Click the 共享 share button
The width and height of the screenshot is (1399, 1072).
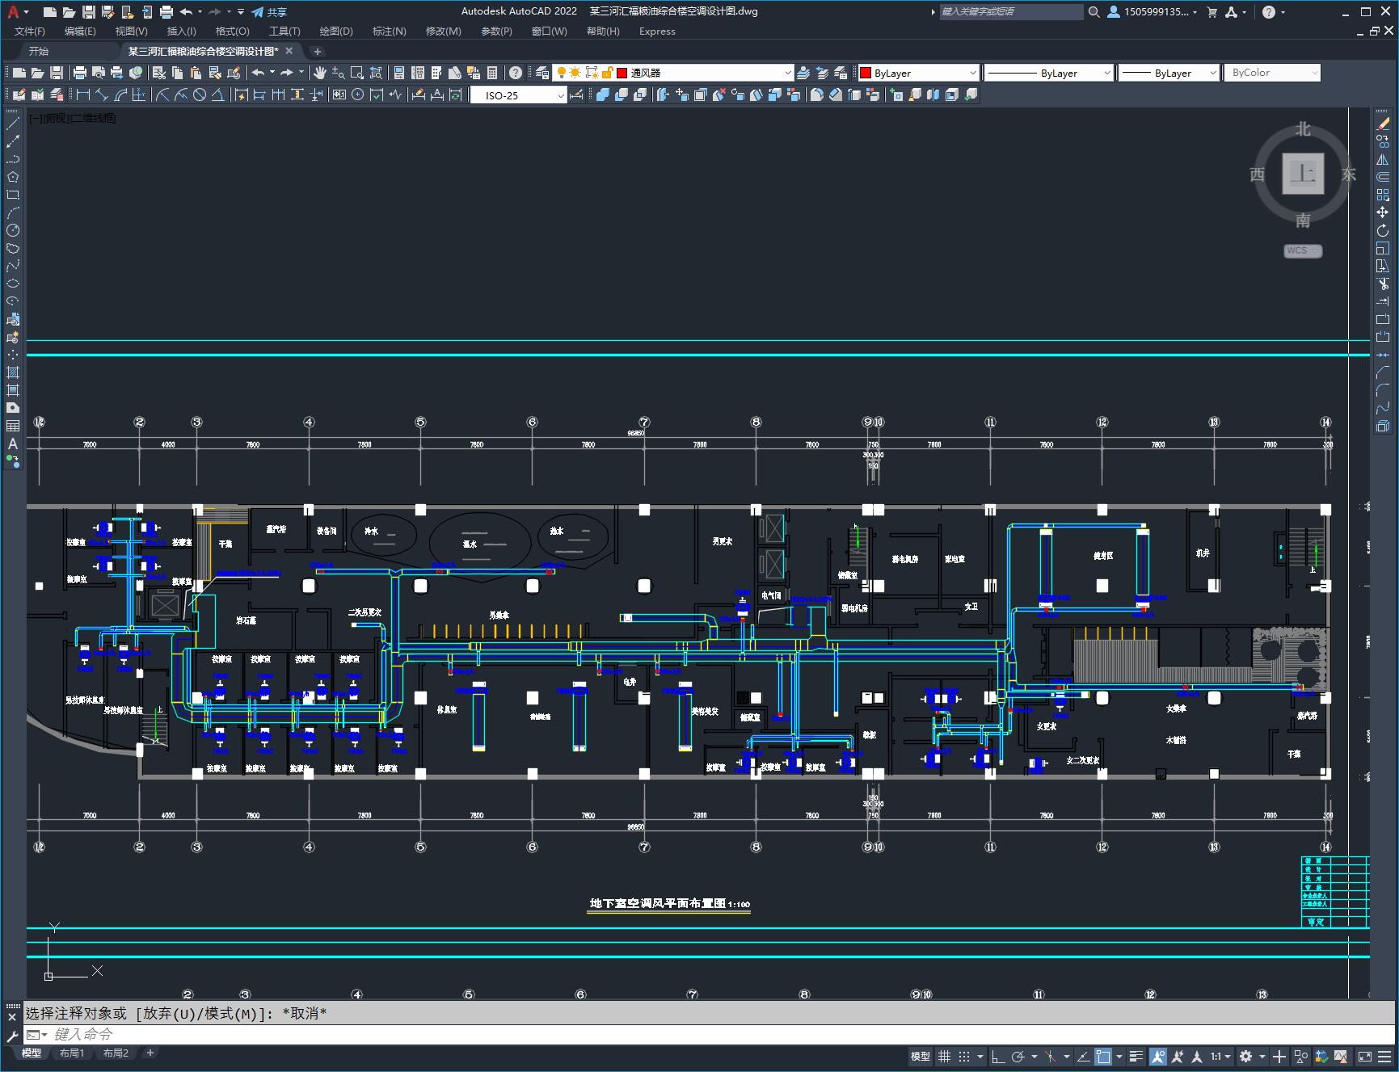(269, 12)
